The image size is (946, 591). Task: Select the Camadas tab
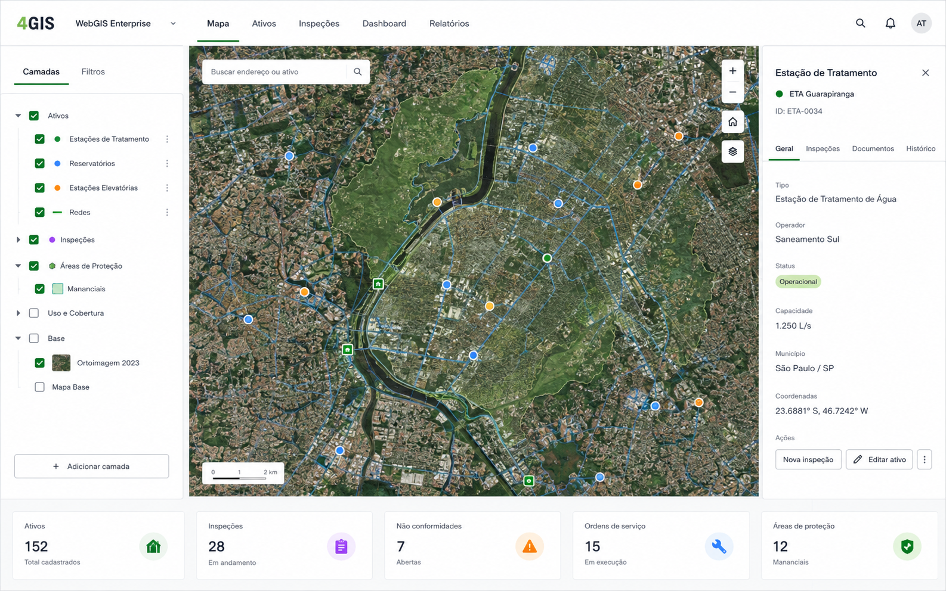click(x=41, y=71)
